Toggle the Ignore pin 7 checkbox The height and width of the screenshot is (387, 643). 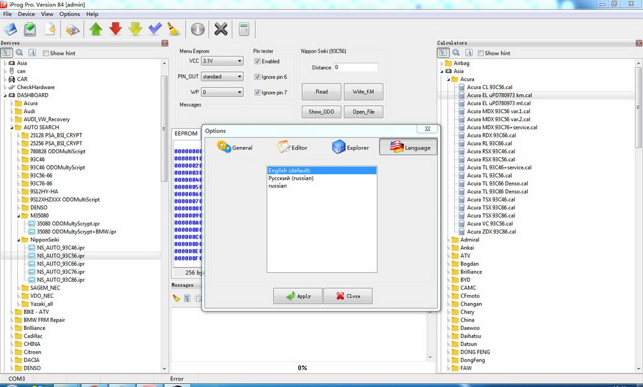pos(258,92)
